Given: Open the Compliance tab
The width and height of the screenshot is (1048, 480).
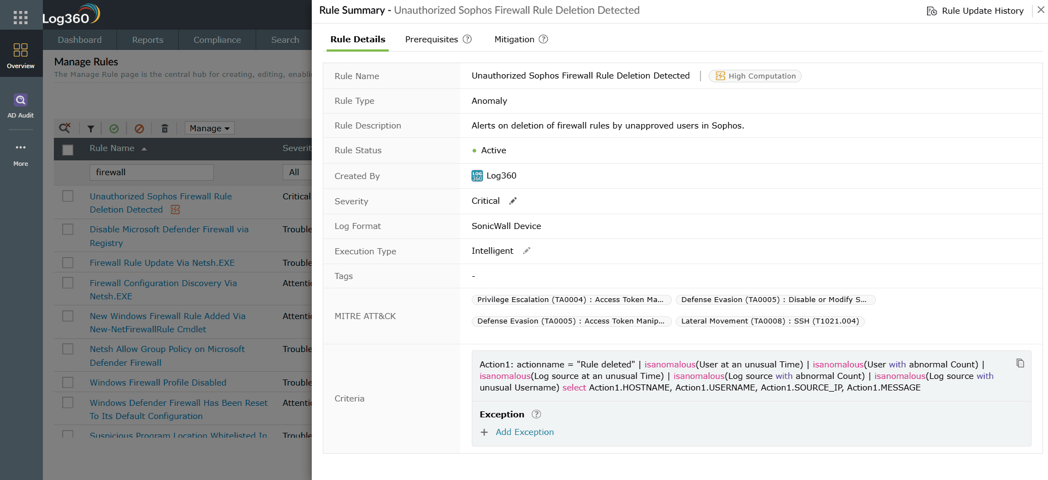Looking at the screenshot, I should pyautogui.click(x=217, y=40).
